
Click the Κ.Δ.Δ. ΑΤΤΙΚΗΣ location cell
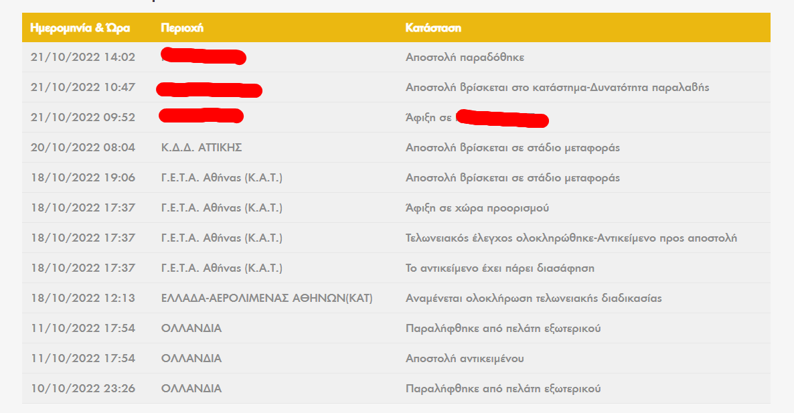tap(202, 148)
